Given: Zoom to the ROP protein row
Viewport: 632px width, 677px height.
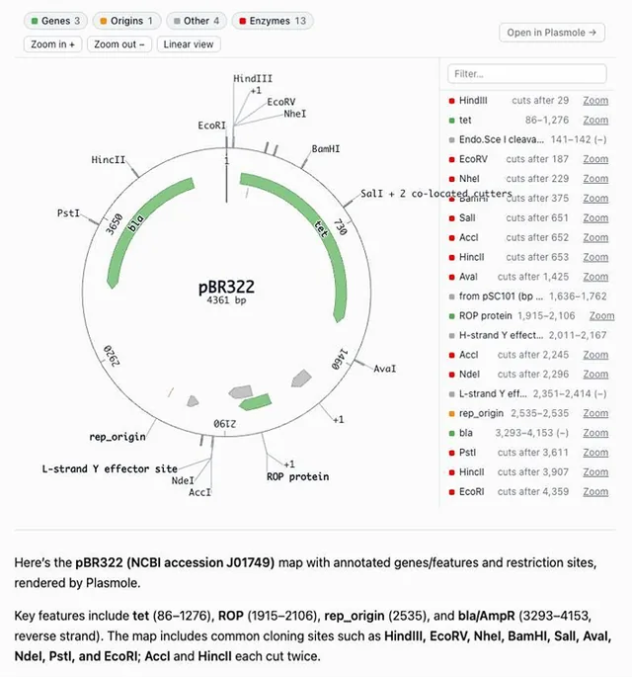Looking at the screenshot, I should point(601,315).
